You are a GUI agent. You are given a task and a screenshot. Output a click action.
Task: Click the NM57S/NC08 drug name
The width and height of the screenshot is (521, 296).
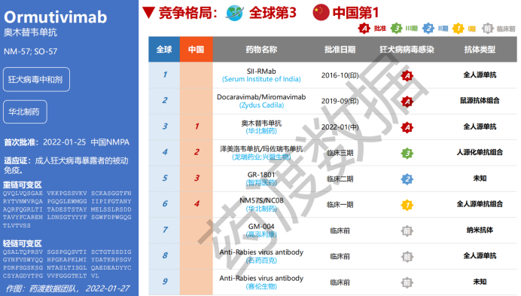261,200
